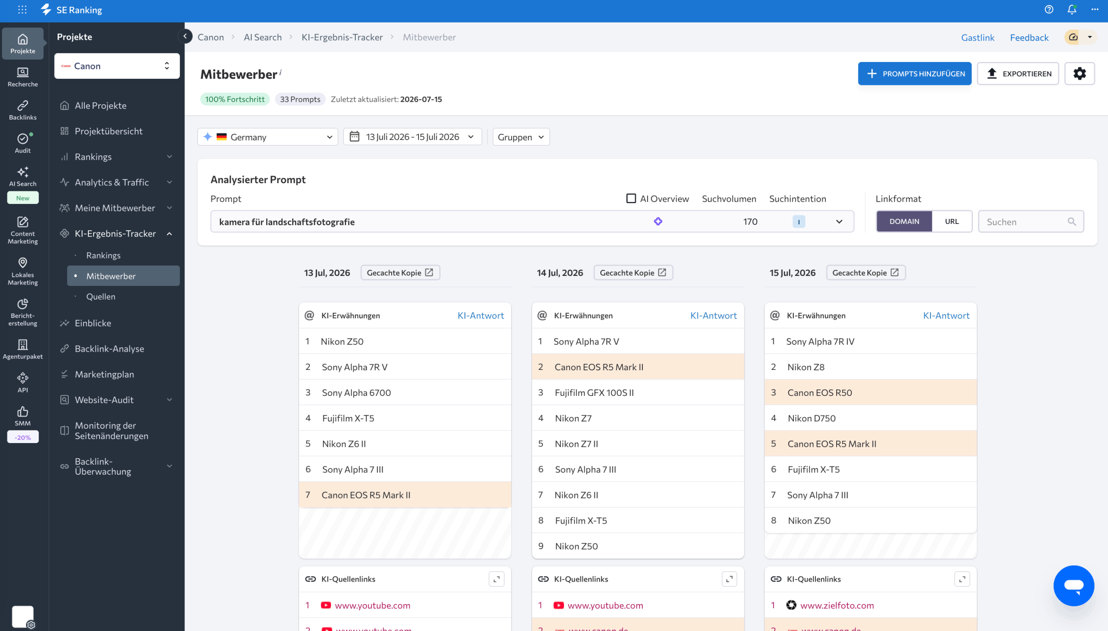Open the Gastlink link
Image resolution: width=1108 pixels, height=631 pixels.
click(x=978, y=37)
